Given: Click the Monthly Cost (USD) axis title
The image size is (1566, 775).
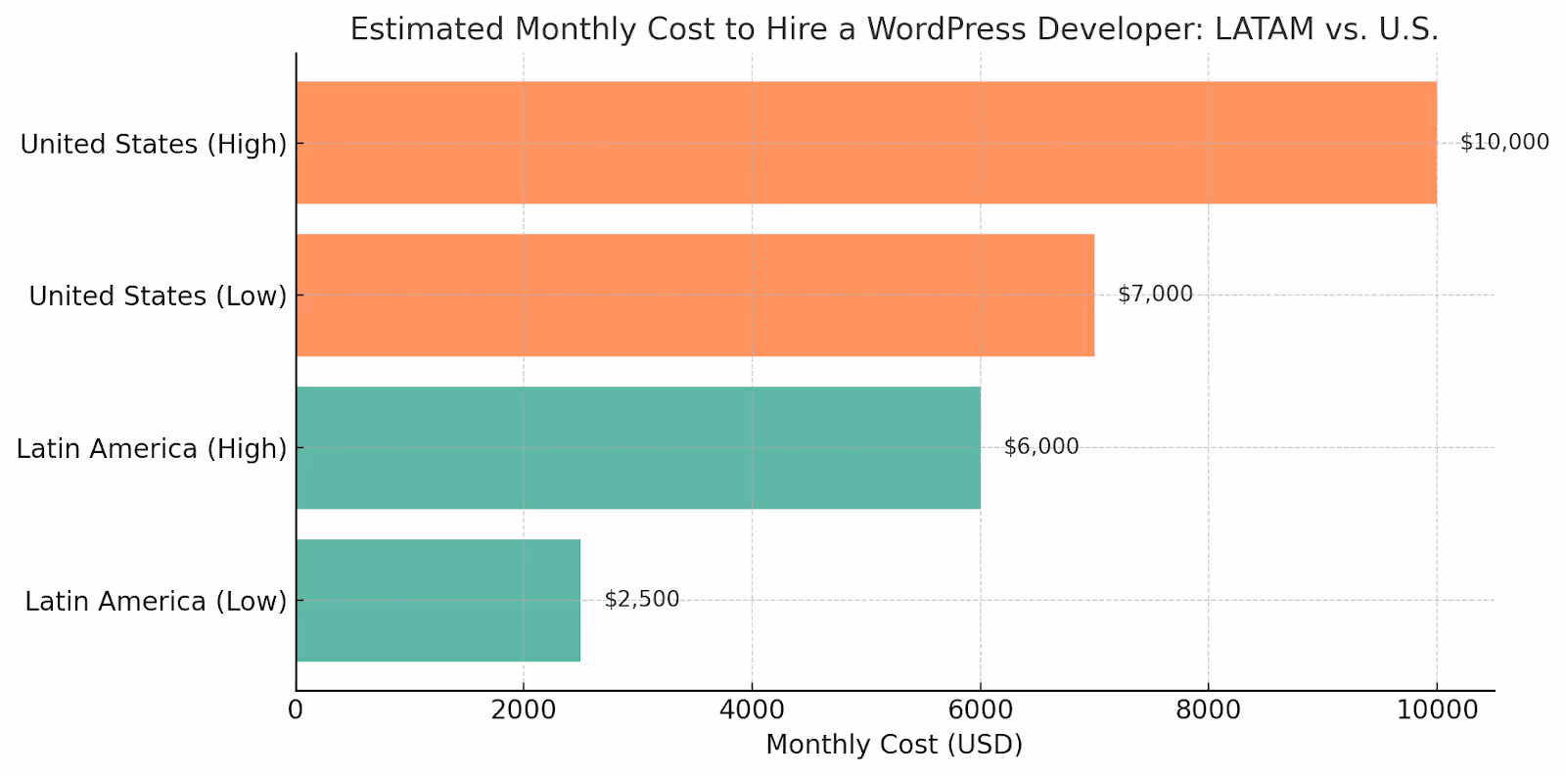Looking at the screenshot, I should click(894, 745).
